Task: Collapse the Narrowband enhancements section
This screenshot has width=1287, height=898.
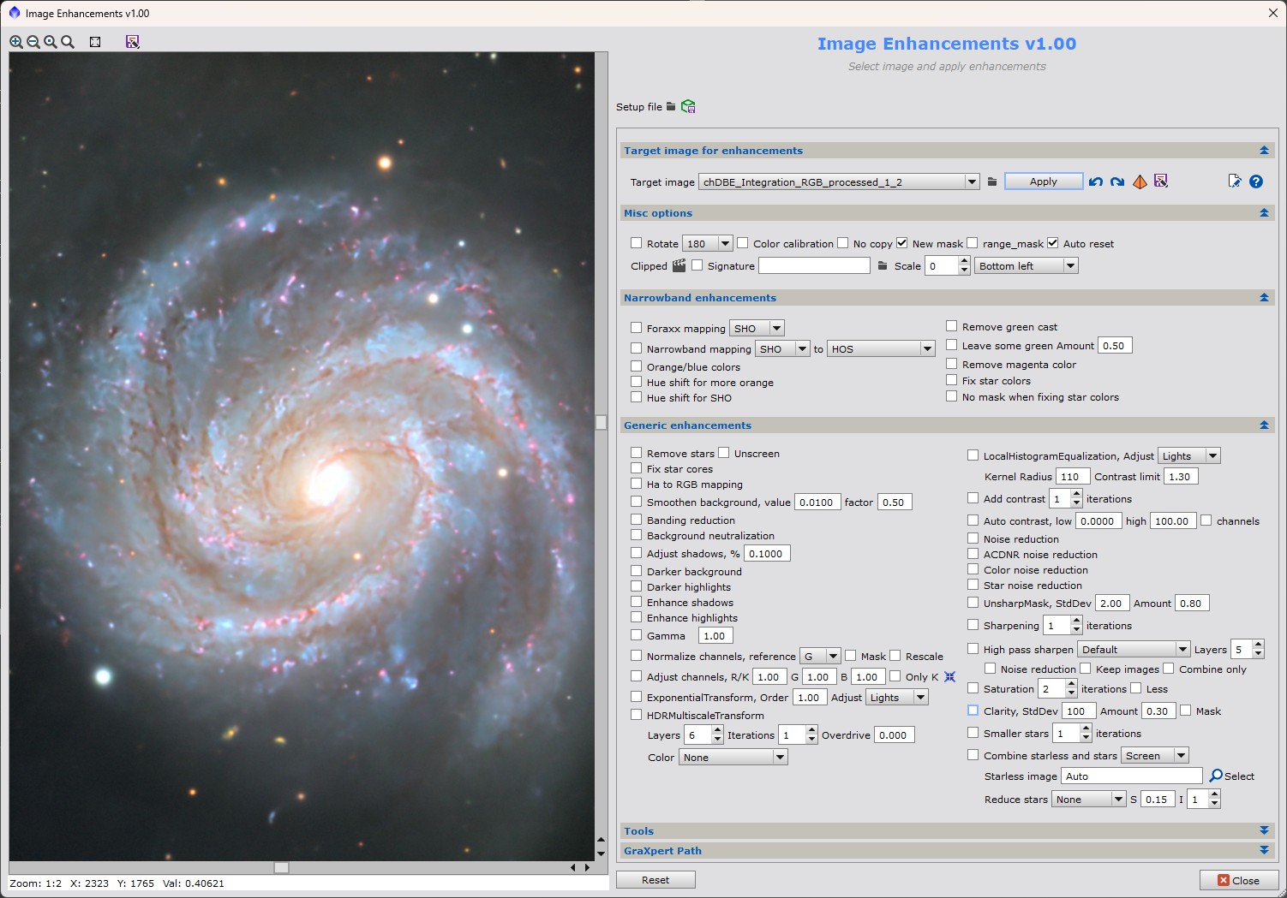Action: point(1264,298)
